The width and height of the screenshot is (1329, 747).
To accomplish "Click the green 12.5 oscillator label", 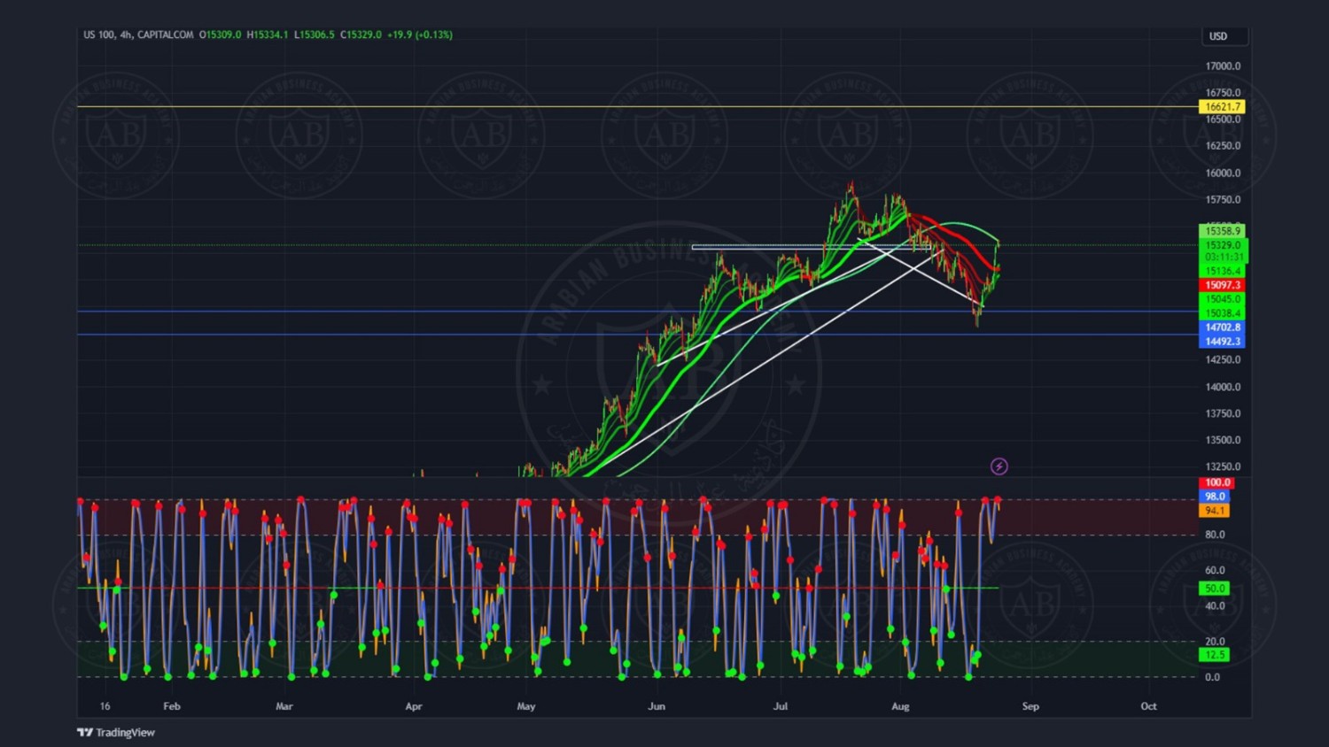I will [1214, 655].
